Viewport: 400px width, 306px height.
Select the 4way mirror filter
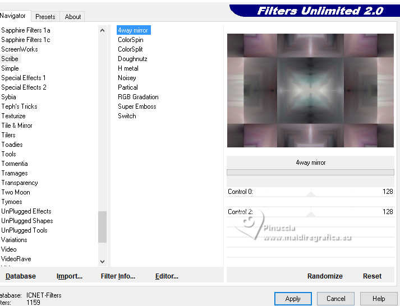coord(134,30)
